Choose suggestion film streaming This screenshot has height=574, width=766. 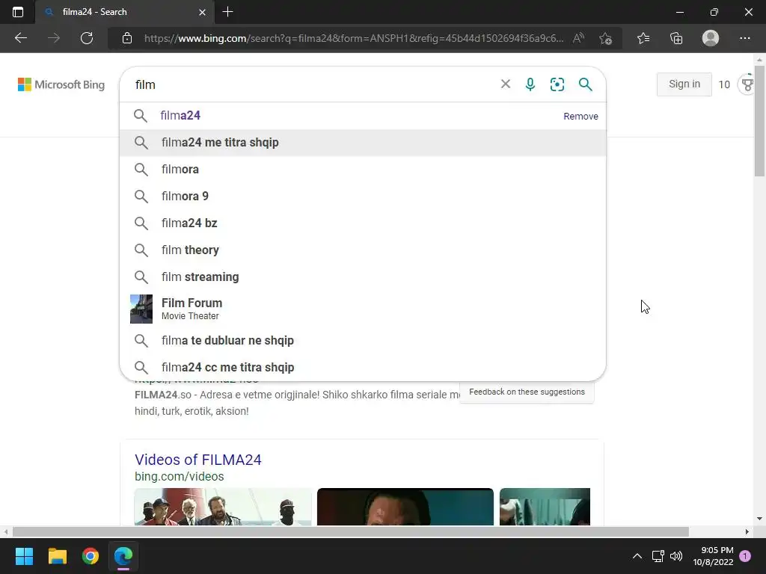363,277
